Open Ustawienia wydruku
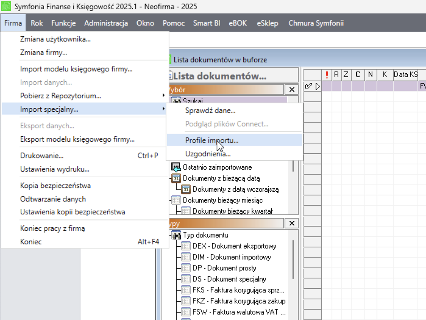This screenshot has width=426, height=320. point(85,169)
